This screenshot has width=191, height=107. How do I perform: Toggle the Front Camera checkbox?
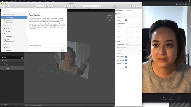(x=126, y=57)
